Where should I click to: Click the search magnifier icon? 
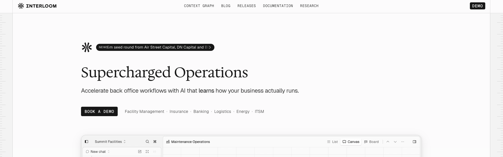pos(147,142)
